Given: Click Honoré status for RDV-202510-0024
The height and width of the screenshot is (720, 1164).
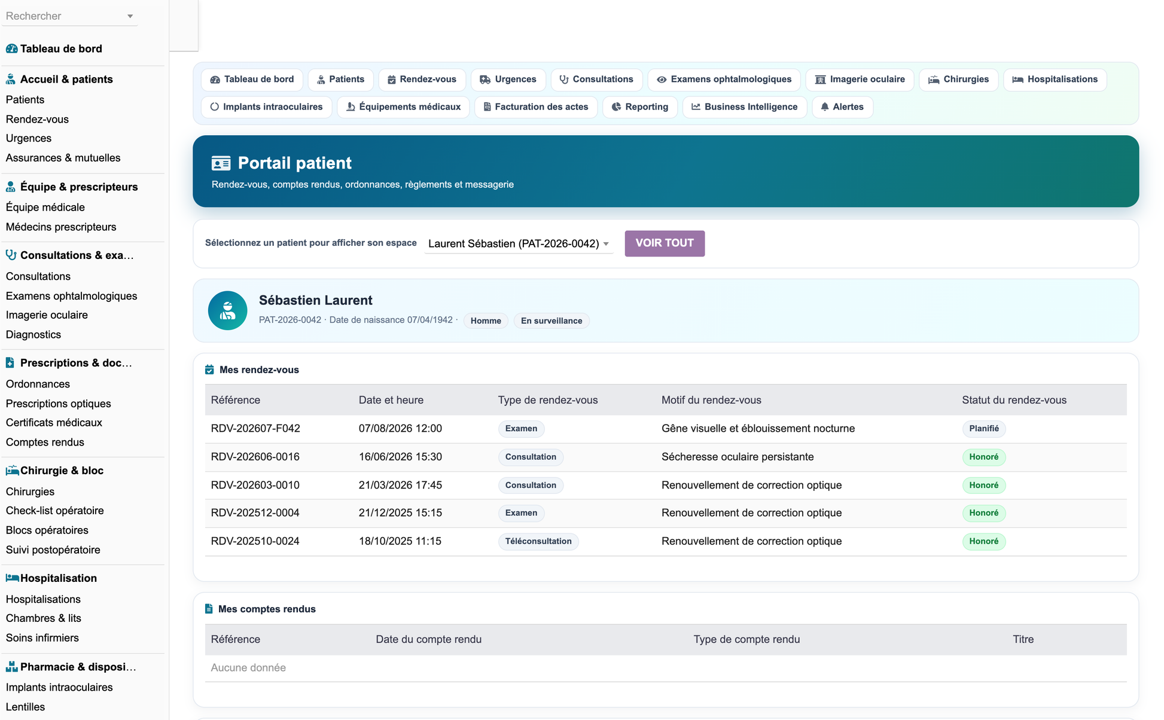Looking at the screenshot, I should [x=983, y=542].
